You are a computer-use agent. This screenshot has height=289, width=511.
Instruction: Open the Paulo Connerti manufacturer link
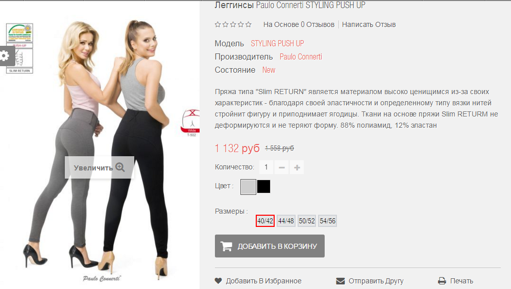coord(301,57)
